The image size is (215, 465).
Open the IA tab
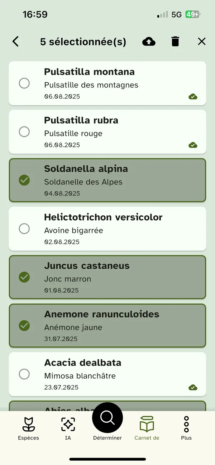point(68,428)
